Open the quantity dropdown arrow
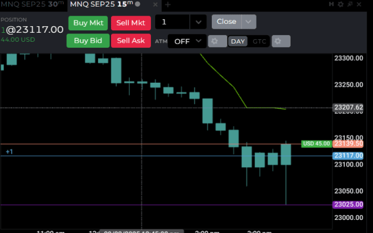 click(198, 22)
